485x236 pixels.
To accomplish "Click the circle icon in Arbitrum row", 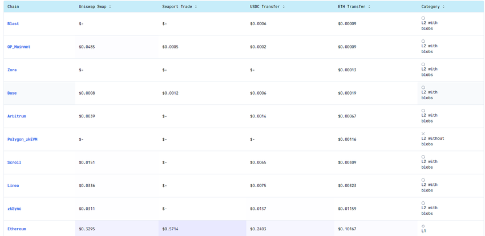I will 423,111.
